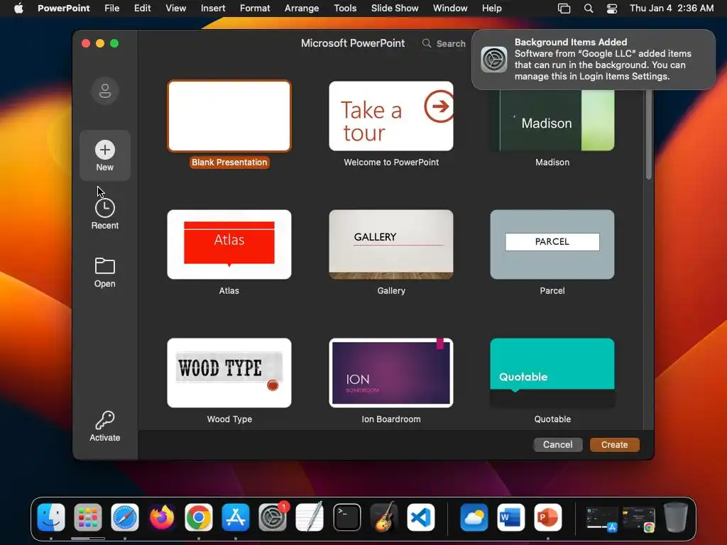727x545 pixels.
Task: Click the "Welcome to PowerPoint" label
Action: pos(391,163)
